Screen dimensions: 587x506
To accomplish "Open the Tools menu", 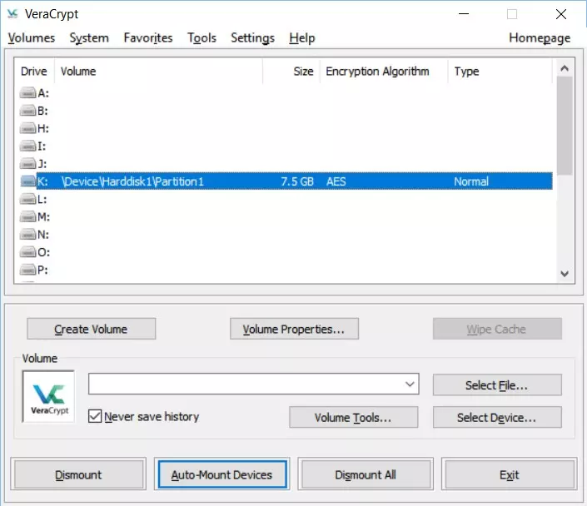I will click(x=201, y=37).
